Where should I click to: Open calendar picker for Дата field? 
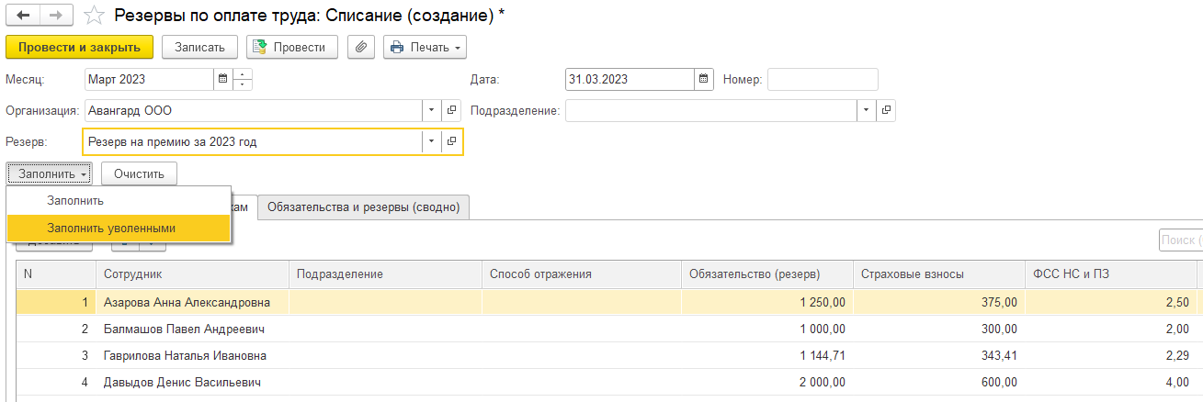704,79
